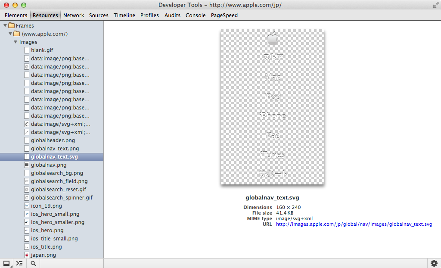The width and height of the screenshot is (441, 268).
Task: Click the file size value 41.4 KB
Action: pos(285,213)
